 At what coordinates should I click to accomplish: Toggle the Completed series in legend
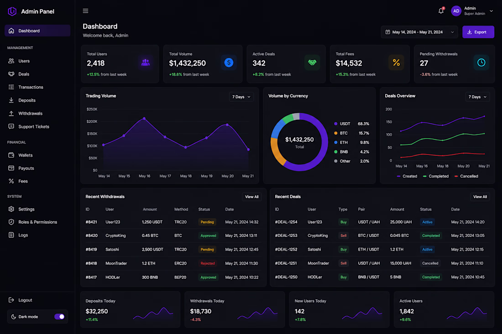point(436,176)
